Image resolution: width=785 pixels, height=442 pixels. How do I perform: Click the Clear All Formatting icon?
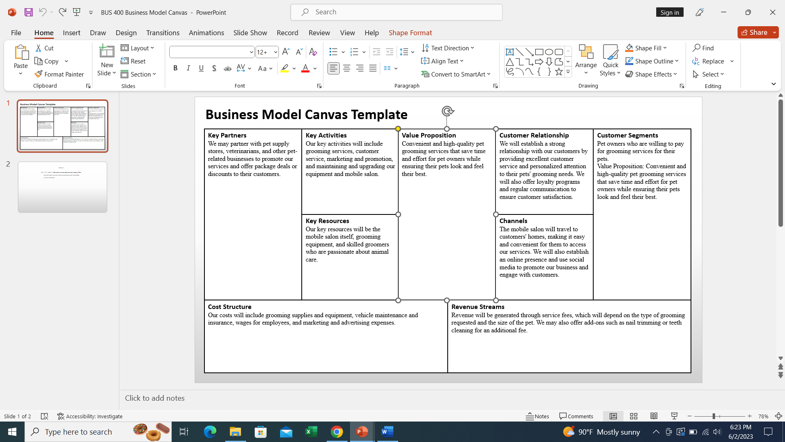(313, 52)
